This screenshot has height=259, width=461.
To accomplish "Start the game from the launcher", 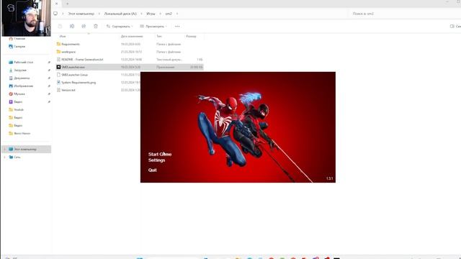I will pyautogui.click(x=160, y=154).
